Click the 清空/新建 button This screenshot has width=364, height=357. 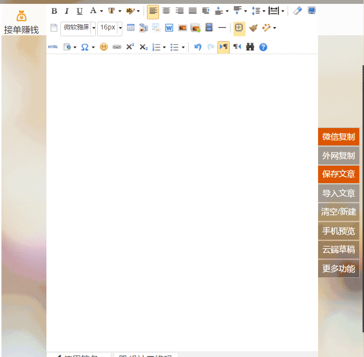pyautogui.click(x=339, y=212)
